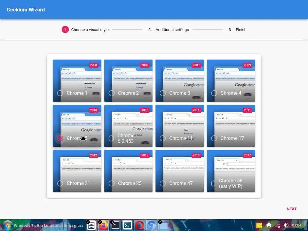Select the Chrome 4 radio button

click(x=214, y=93)
